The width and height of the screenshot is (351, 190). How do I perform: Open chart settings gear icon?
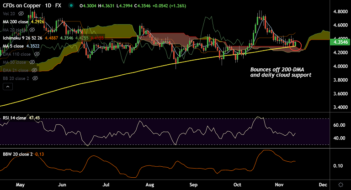click(340, 185)
